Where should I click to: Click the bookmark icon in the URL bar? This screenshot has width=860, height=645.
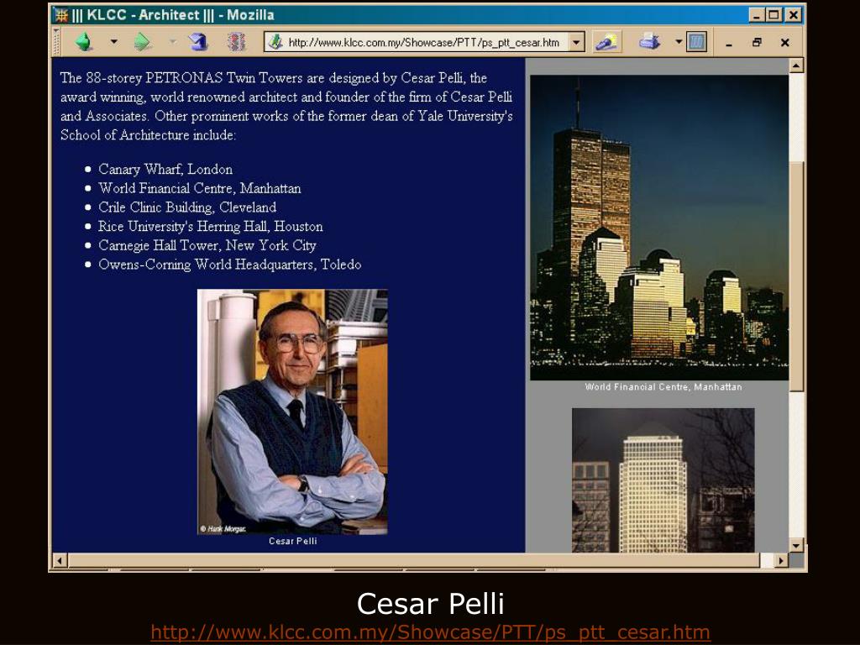275,42
